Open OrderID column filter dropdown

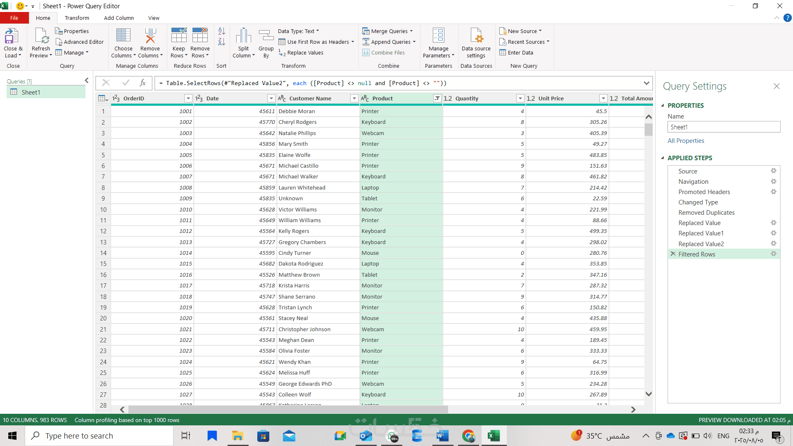click(188, 98)
